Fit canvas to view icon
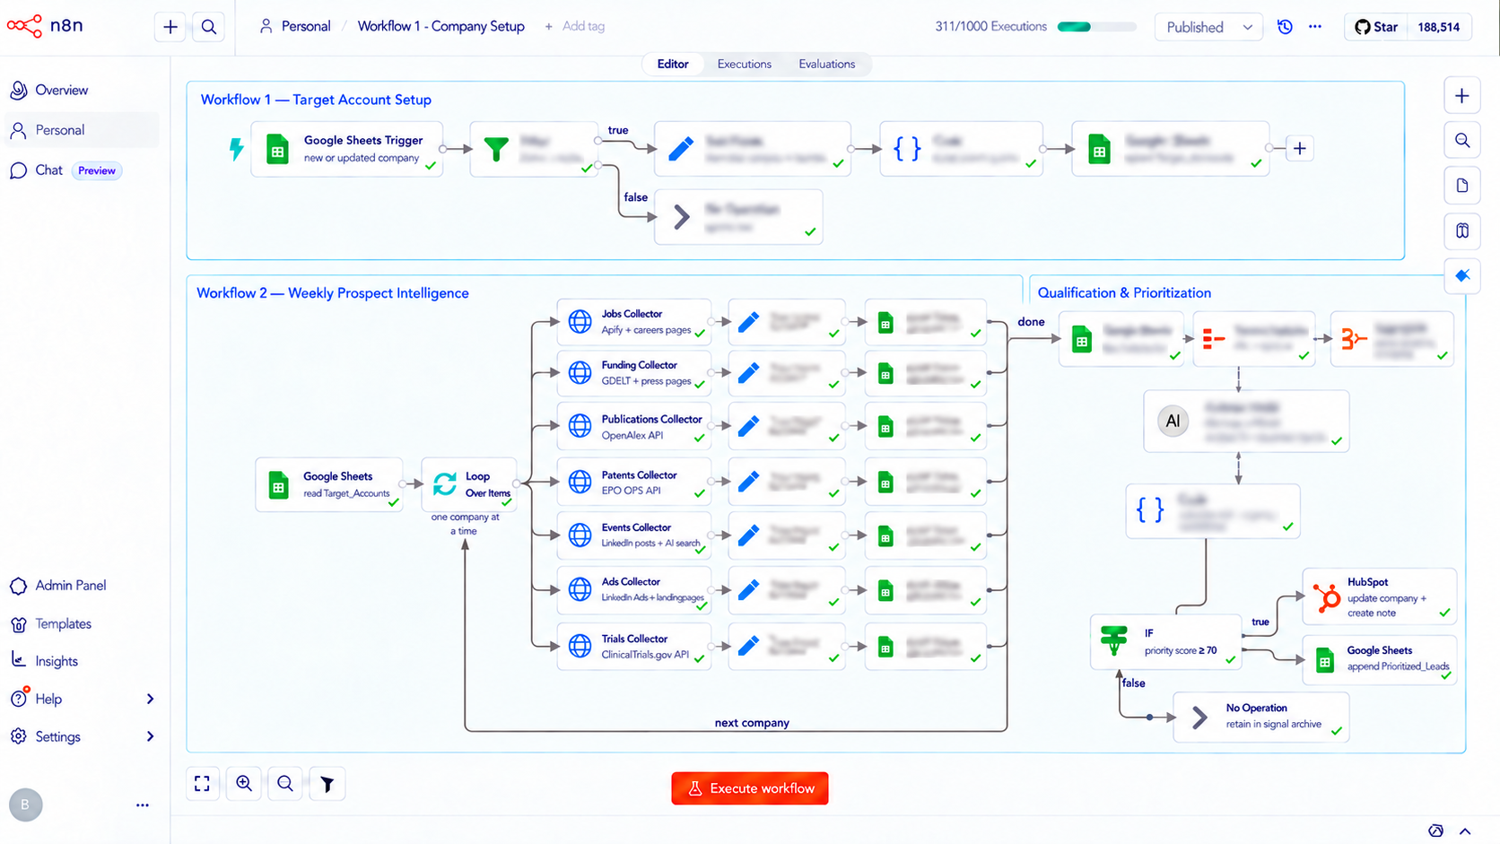 (203, 784)
